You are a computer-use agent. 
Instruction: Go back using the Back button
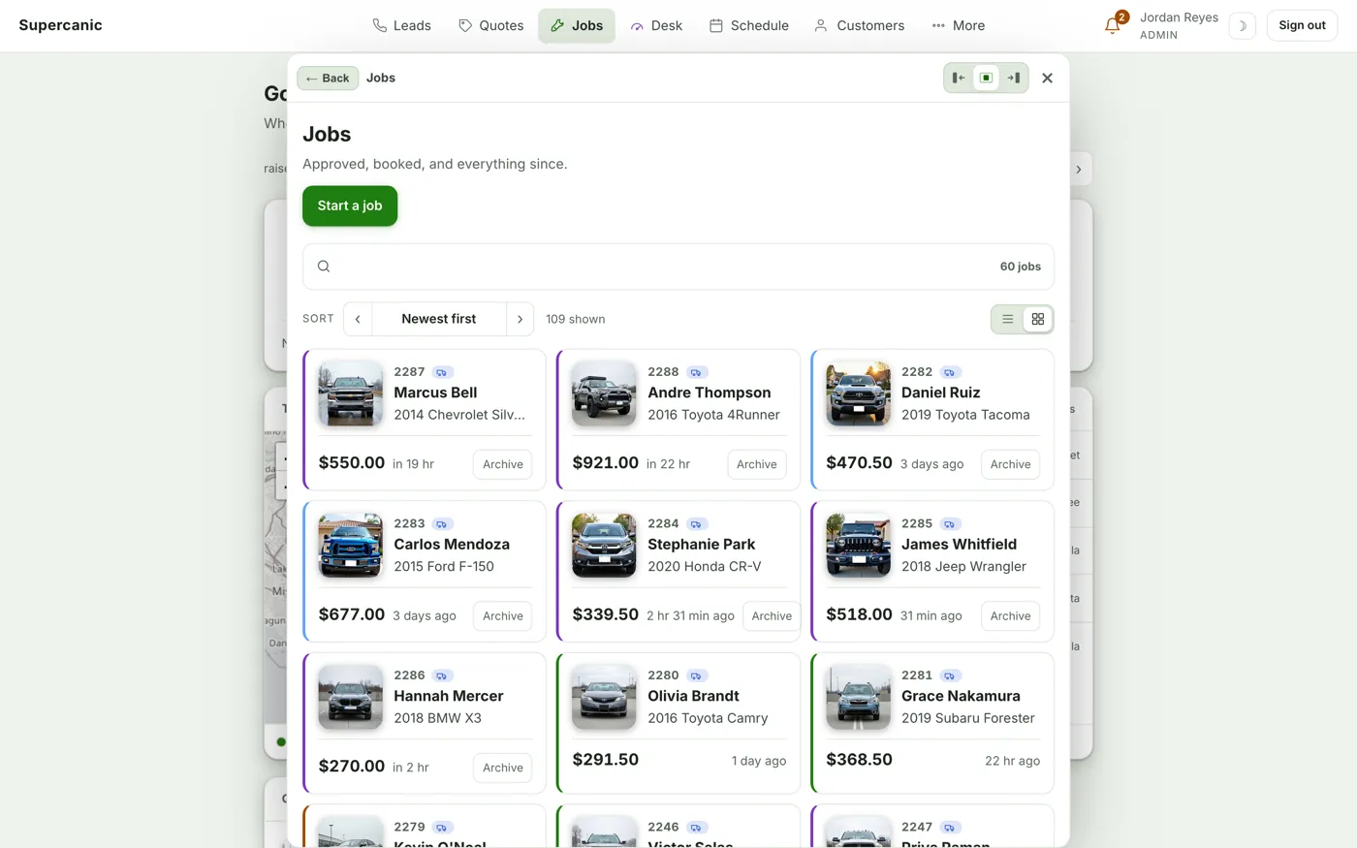click(328, 79)
